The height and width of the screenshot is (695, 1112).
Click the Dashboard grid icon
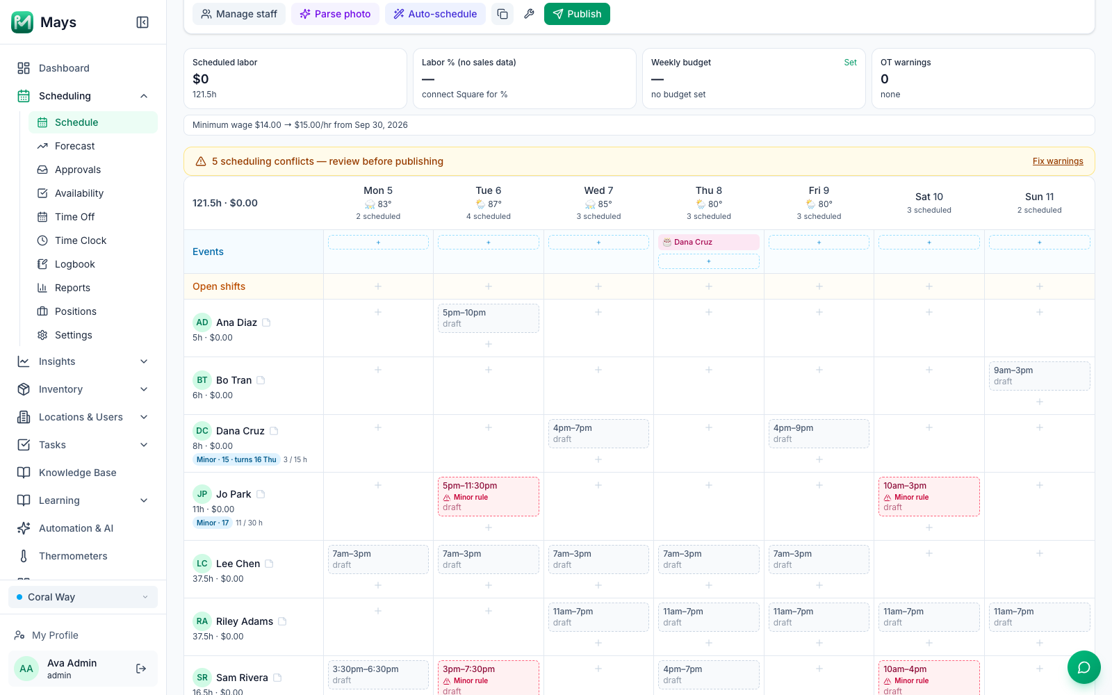tap(24, 68)
